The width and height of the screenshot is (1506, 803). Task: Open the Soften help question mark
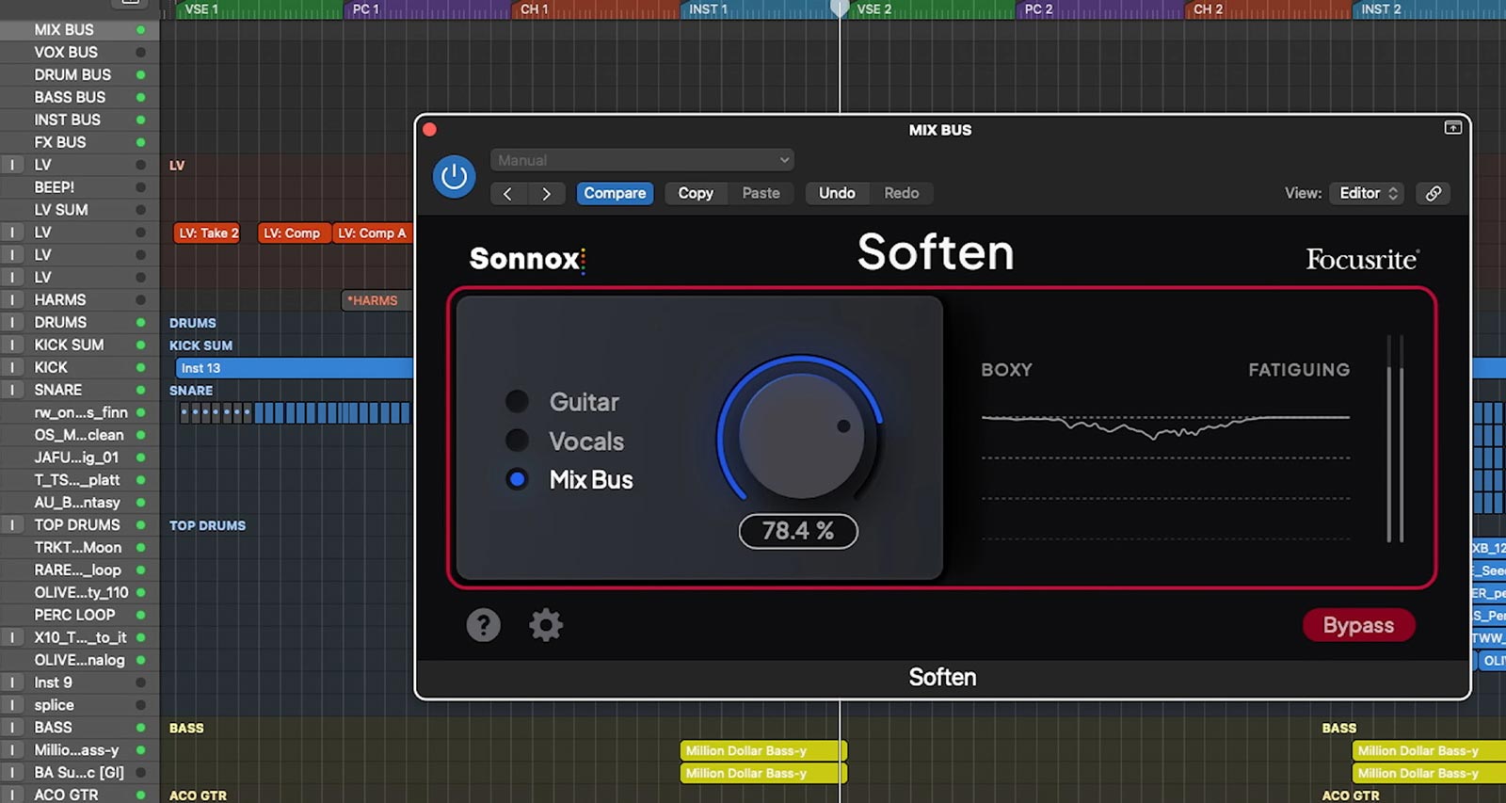pyautogui.click(x=484, y=625)
